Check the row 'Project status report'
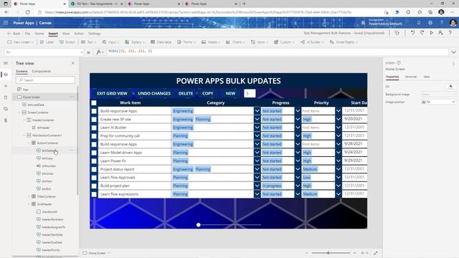The width and height of the screenshot is (459, 258). [94, 169]
